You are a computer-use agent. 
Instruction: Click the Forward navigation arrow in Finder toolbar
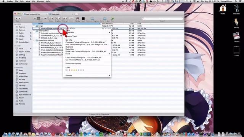click(19, 18)
